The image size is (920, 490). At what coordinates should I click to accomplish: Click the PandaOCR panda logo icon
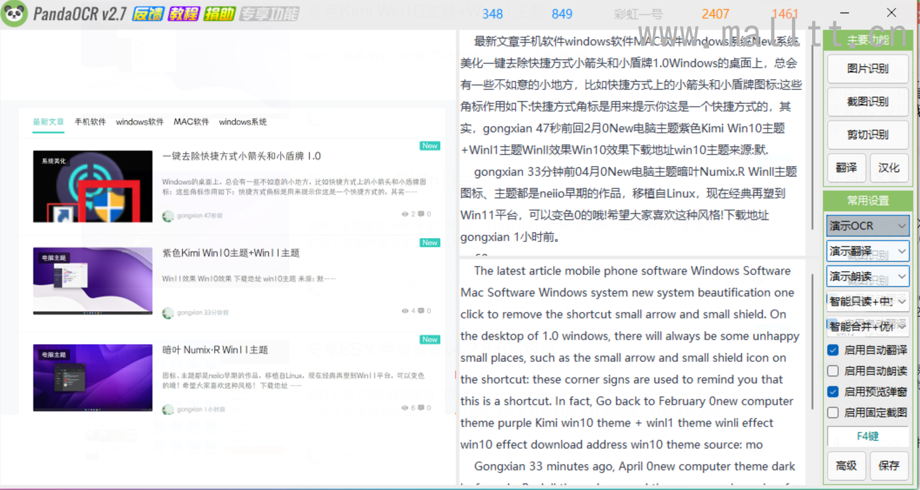(x=14, y=13)
